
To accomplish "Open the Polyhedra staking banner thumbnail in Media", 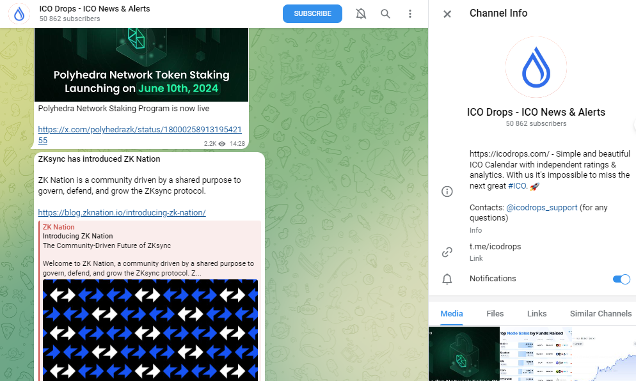I will tap(464, 354).
